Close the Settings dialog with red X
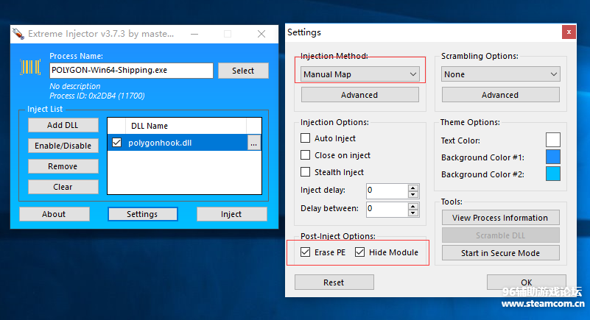The height and width of the screenshot is (320, 590). [x=568, y=32]
